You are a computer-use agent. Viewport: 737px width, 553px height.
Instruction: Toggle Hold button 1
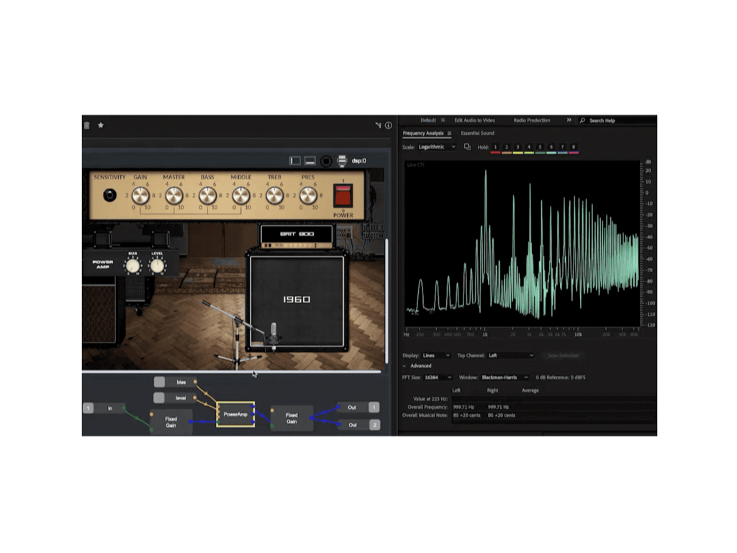click(x=495, y=147)
